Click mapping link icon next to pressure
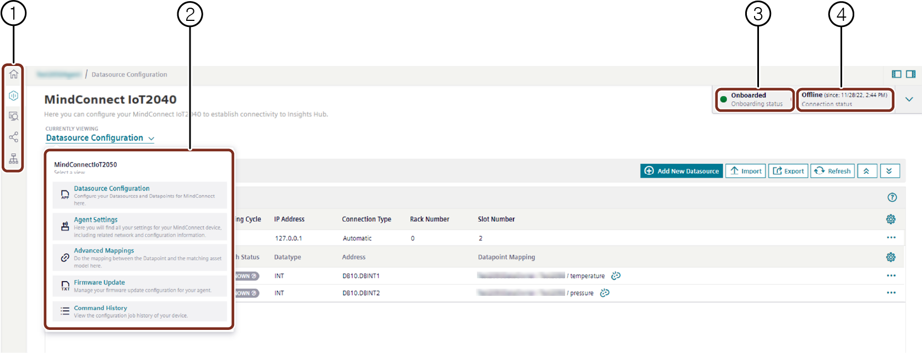 tap(605, 293)
